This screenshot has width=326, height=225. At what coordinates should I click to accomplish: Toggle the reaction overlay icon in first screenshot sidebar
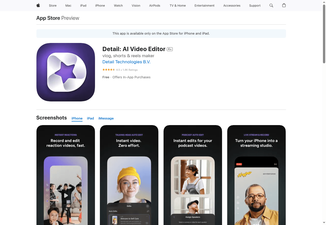pyautogui.click(x=47, y=190)
